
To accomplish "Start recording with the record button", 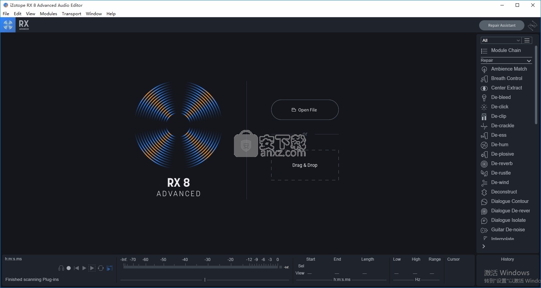I will click(69, 268).
